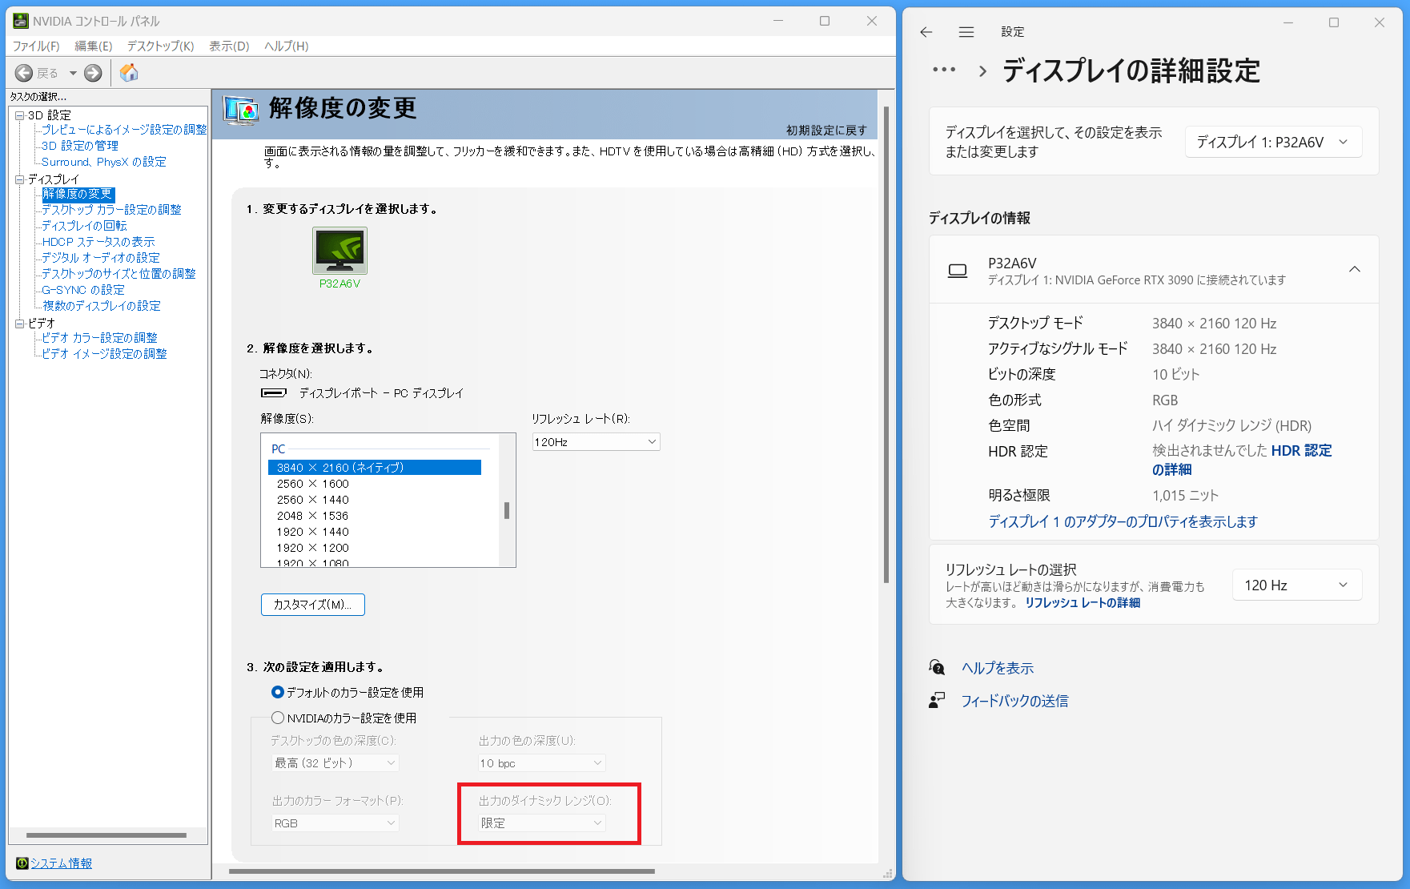Open the デスクトップの色の深度 dropdown

point(335,763)
